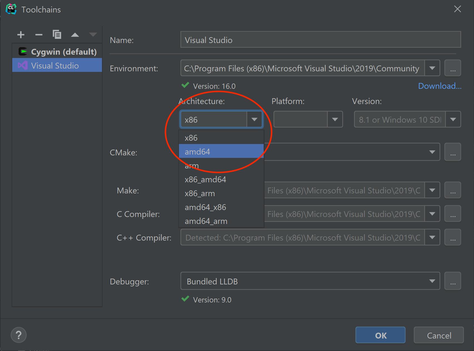
Task: Choose x86_arm from architecture list
Action: pyautogui.click(x=221, y=193)
